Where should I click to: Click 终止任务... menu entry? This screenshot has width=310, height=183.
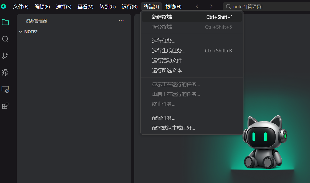tap(192, 104)
